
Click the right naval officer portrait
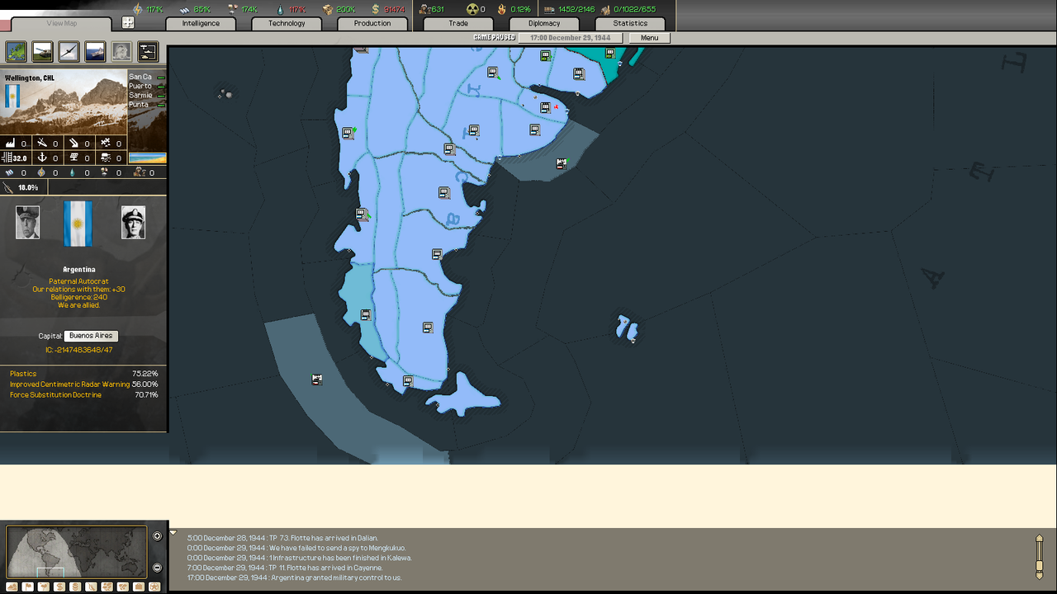tap(133, 223)
